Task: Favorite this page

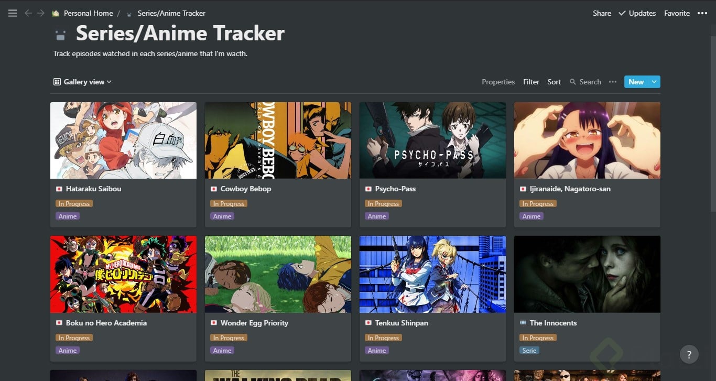Action: click(x=677, y=13)
